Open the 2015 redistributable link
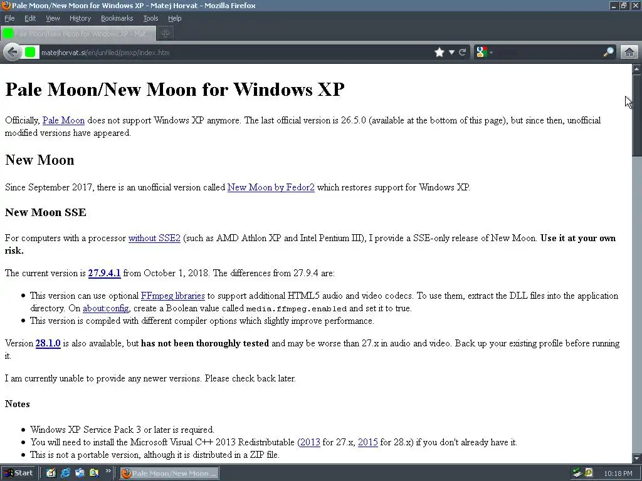Viewport: 642px width, 481px height. (x=367, y=442)
